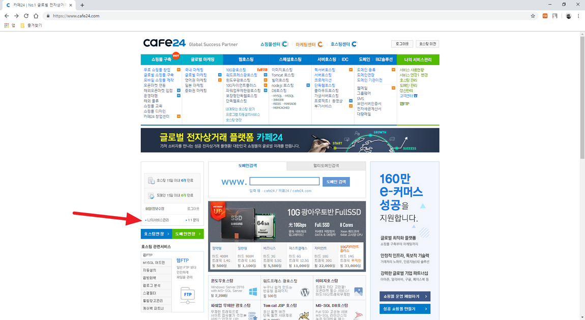Open the 나의 서비스관리 green menu
Screen dimensions: 585x320
tap(418, 60)
